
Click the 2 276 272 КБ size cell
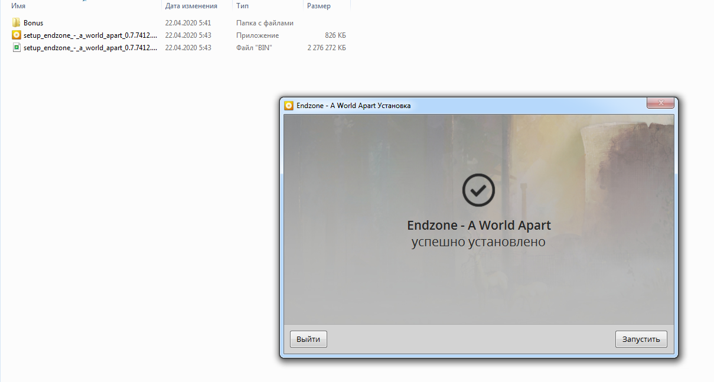tap(327, 48)
